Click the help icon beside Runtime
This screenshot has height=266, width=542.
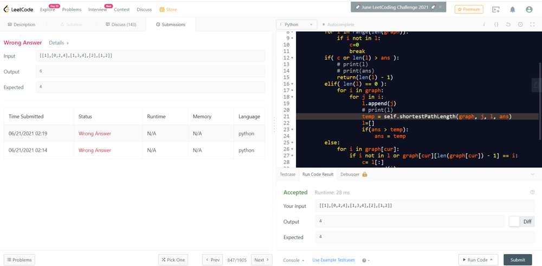(532, 192)
